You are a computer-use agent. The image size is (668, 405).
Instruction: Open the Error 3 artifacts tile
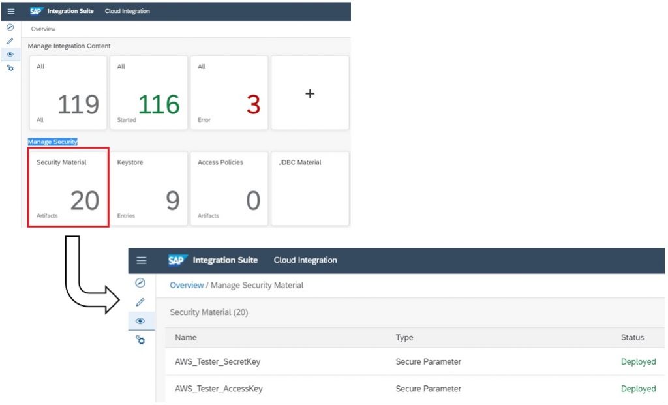[x=229, y=93]
